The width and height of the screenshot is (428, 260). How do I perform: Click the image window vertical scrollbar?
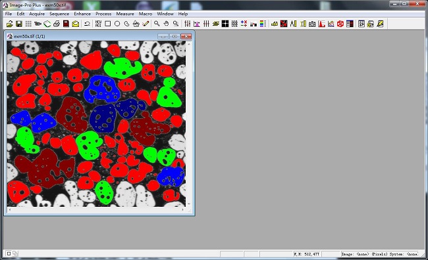(189, 124)
